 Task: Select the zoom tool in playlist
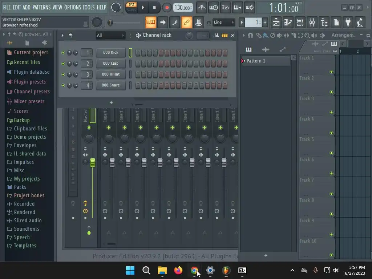(307, 35)
